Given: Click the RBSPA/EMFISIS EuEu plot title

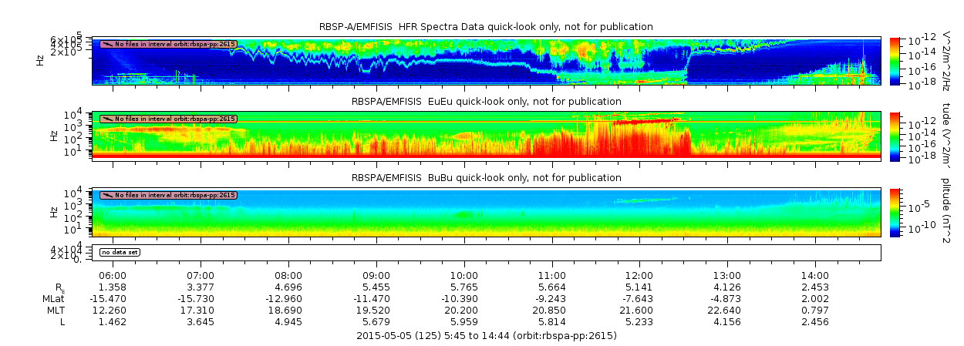Looking at the screenshot, I should click(486, 102).
